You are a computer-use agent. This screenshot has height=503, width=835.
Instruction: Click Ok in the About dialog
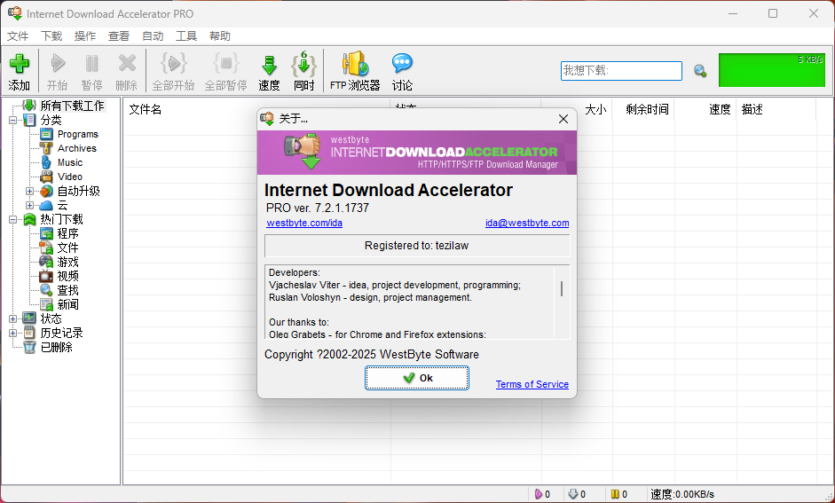pyautogui.click(x=417, y=378)
